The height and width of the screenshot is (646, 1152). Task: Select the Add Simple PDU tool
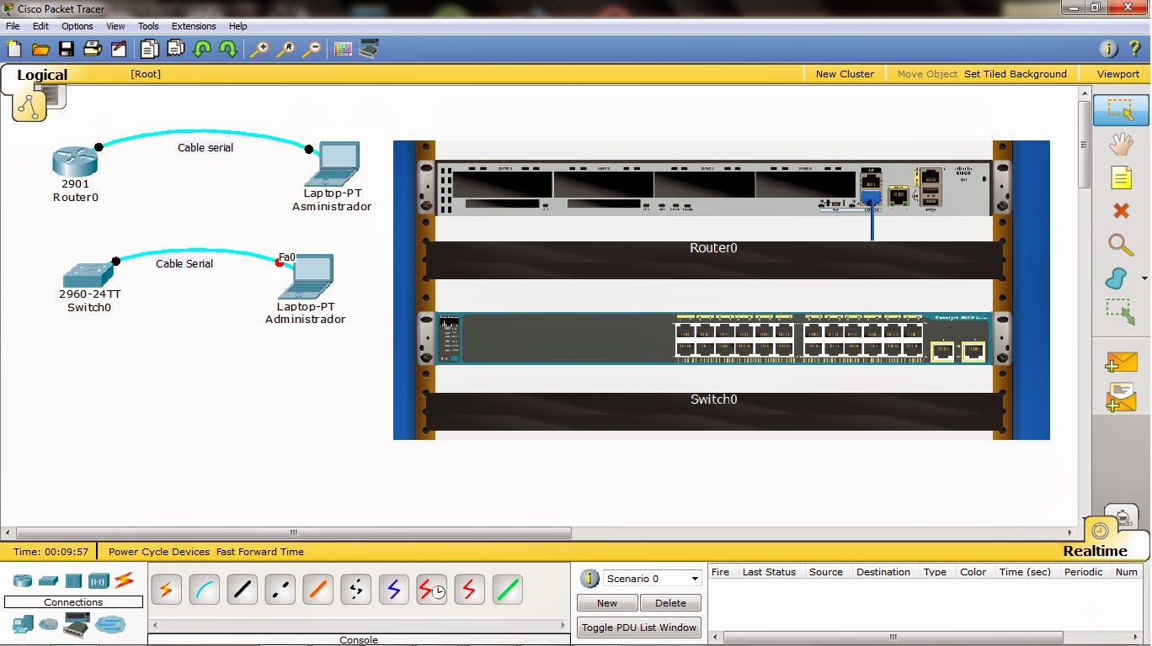coord(1120,362)
